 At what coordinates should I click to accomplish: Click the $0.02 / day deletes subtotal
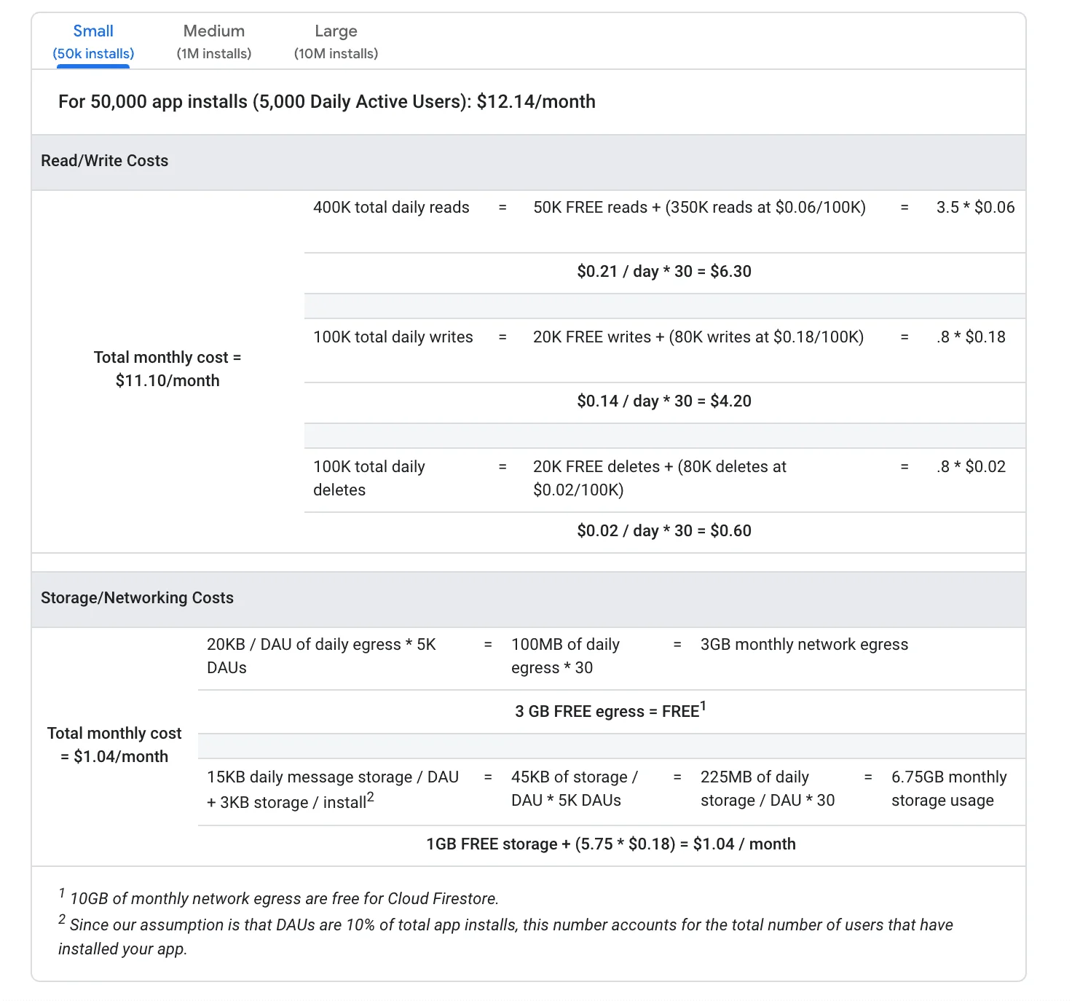[663, 531]
